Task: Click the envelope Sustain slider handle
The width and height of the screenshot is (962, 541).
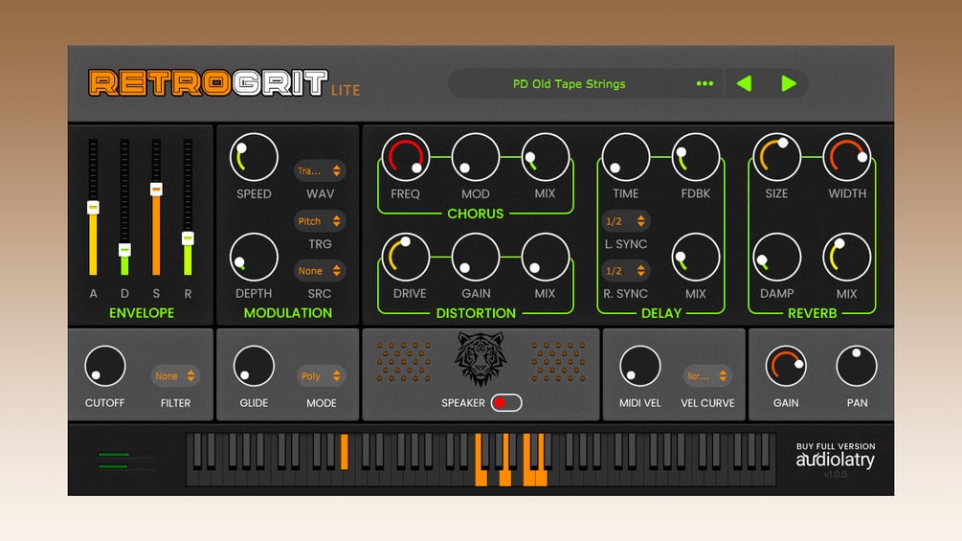Action: pos(156,189)
